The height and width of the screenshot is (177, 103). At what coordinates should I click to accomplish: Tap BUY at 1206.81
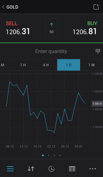85,28
